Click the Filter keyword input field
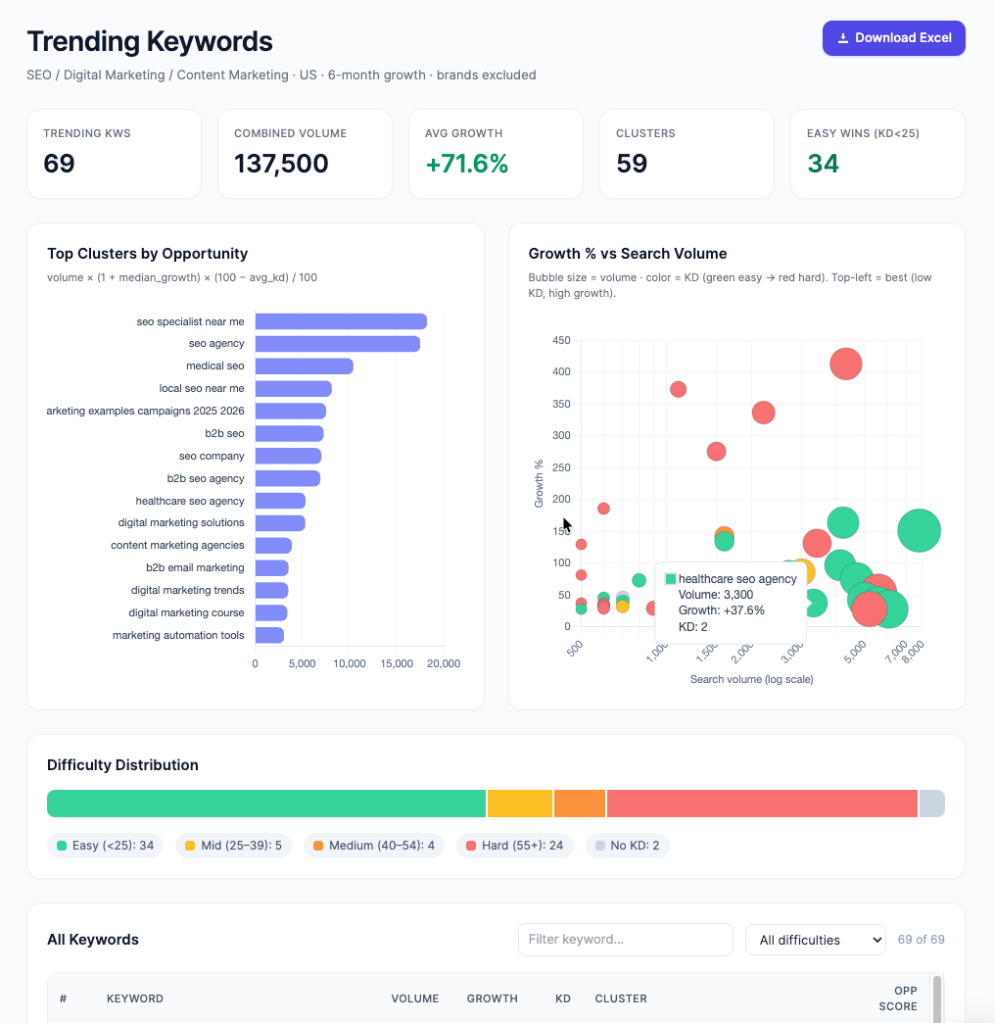 pos(625,939)
